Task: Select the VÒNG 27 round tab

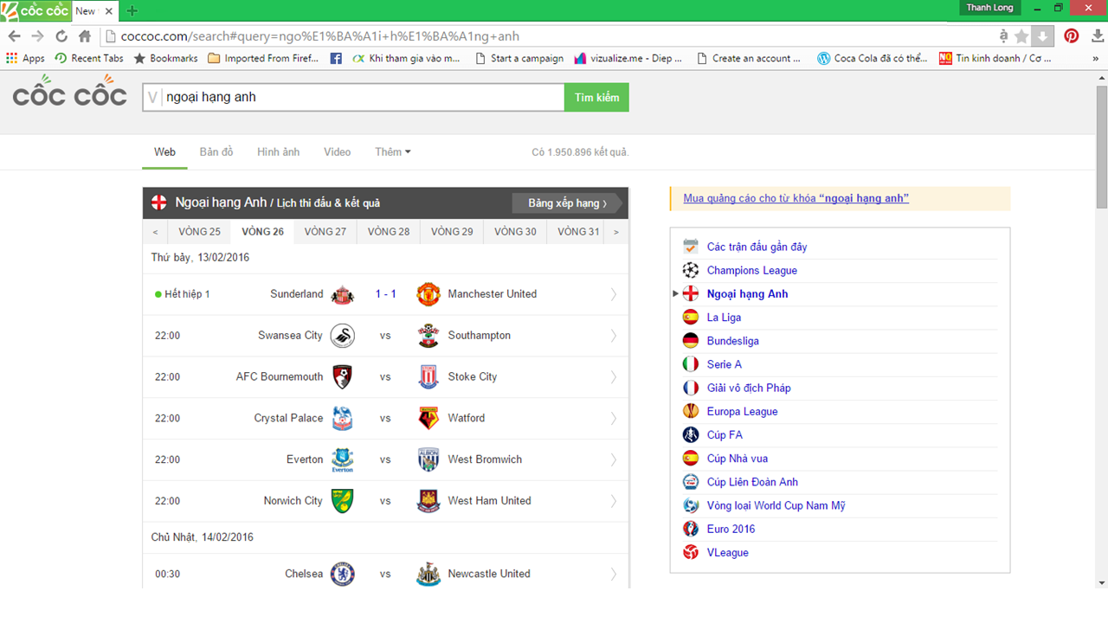Action: tap(325, 232)
